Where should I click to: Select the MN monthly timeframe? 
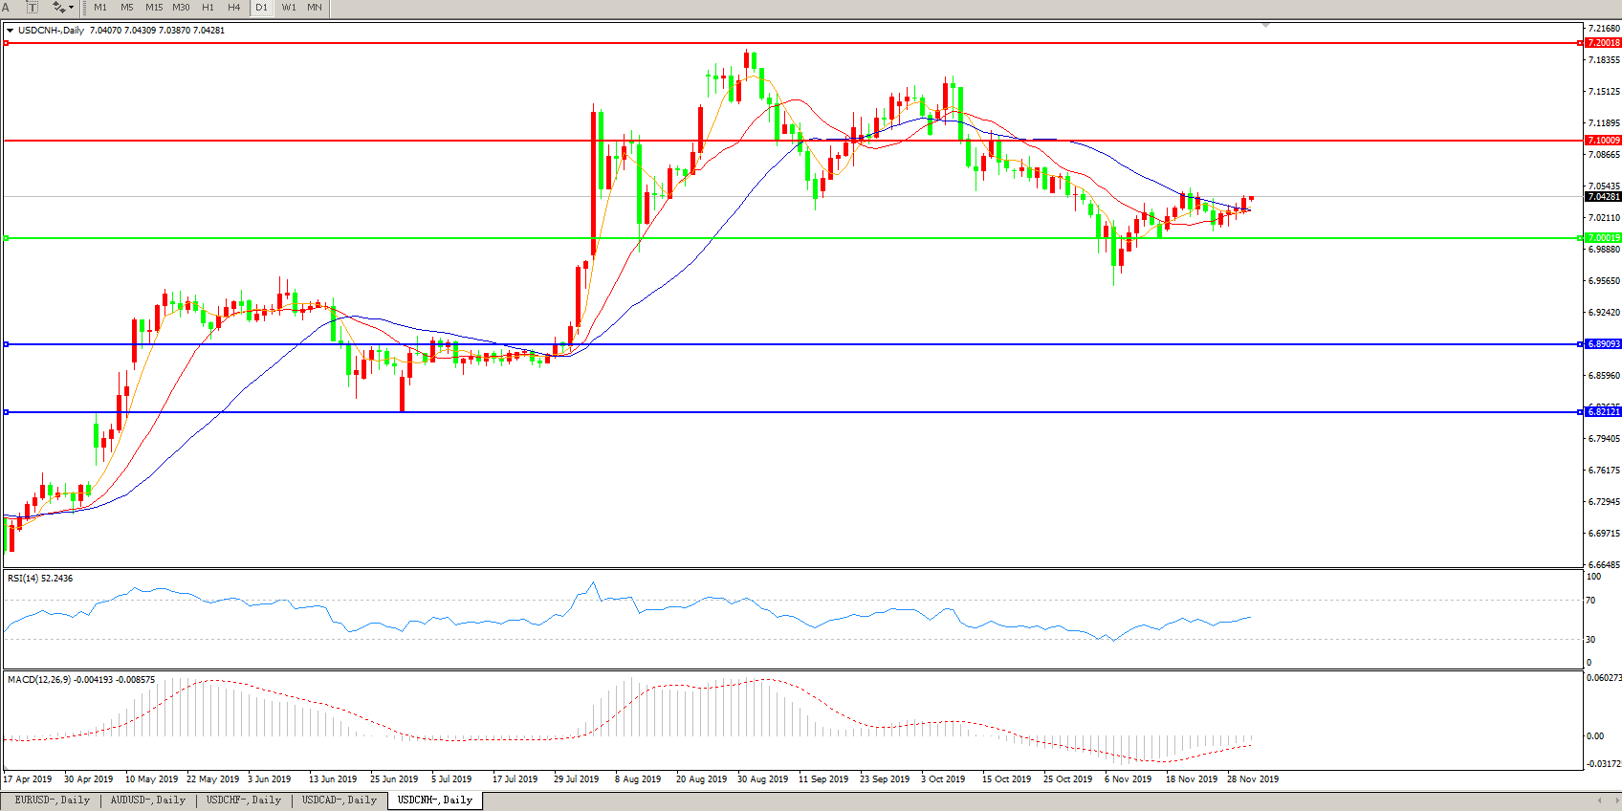click(x=315, y=7)
